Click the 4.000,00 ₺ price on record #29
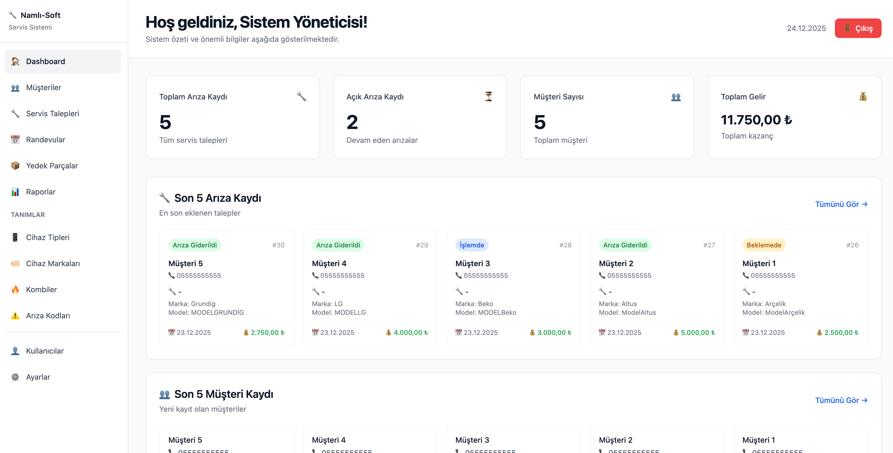This screenshot has width=893, height=453. [411, 333]
